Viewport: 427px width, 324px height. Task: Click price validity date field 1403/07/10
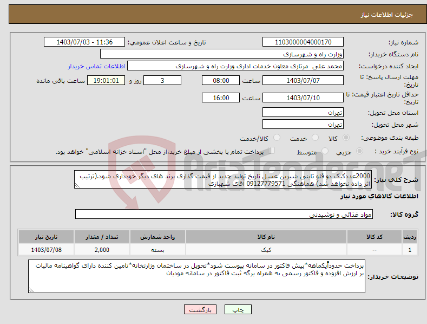pyautogui.click(x=303, y=98)
